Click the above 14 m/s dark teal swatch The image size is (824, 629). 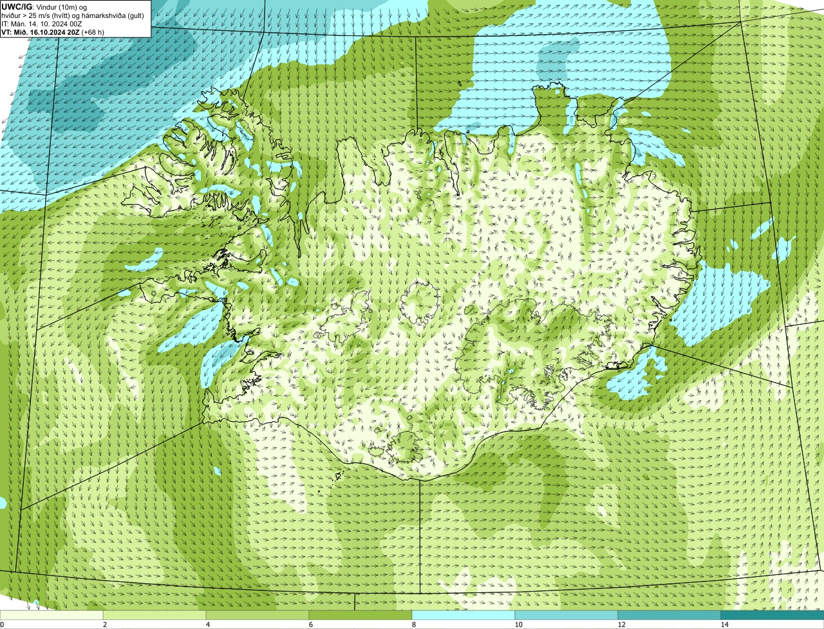tap(772, 615)
